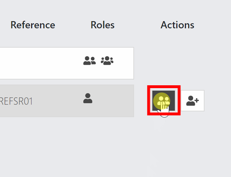Click blank area above the Actions header
Viewport: 231px width, 177px height.
(177, 9)
